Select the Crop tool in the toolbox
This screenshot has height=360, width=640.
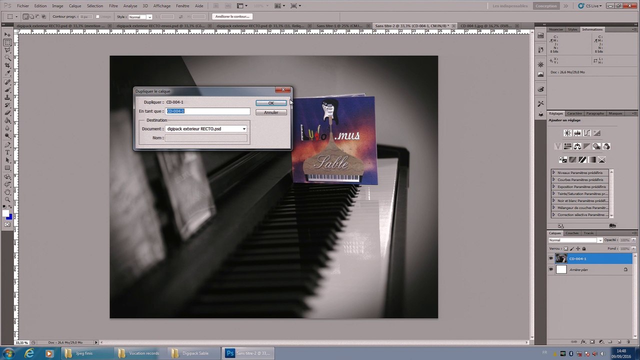7,66
